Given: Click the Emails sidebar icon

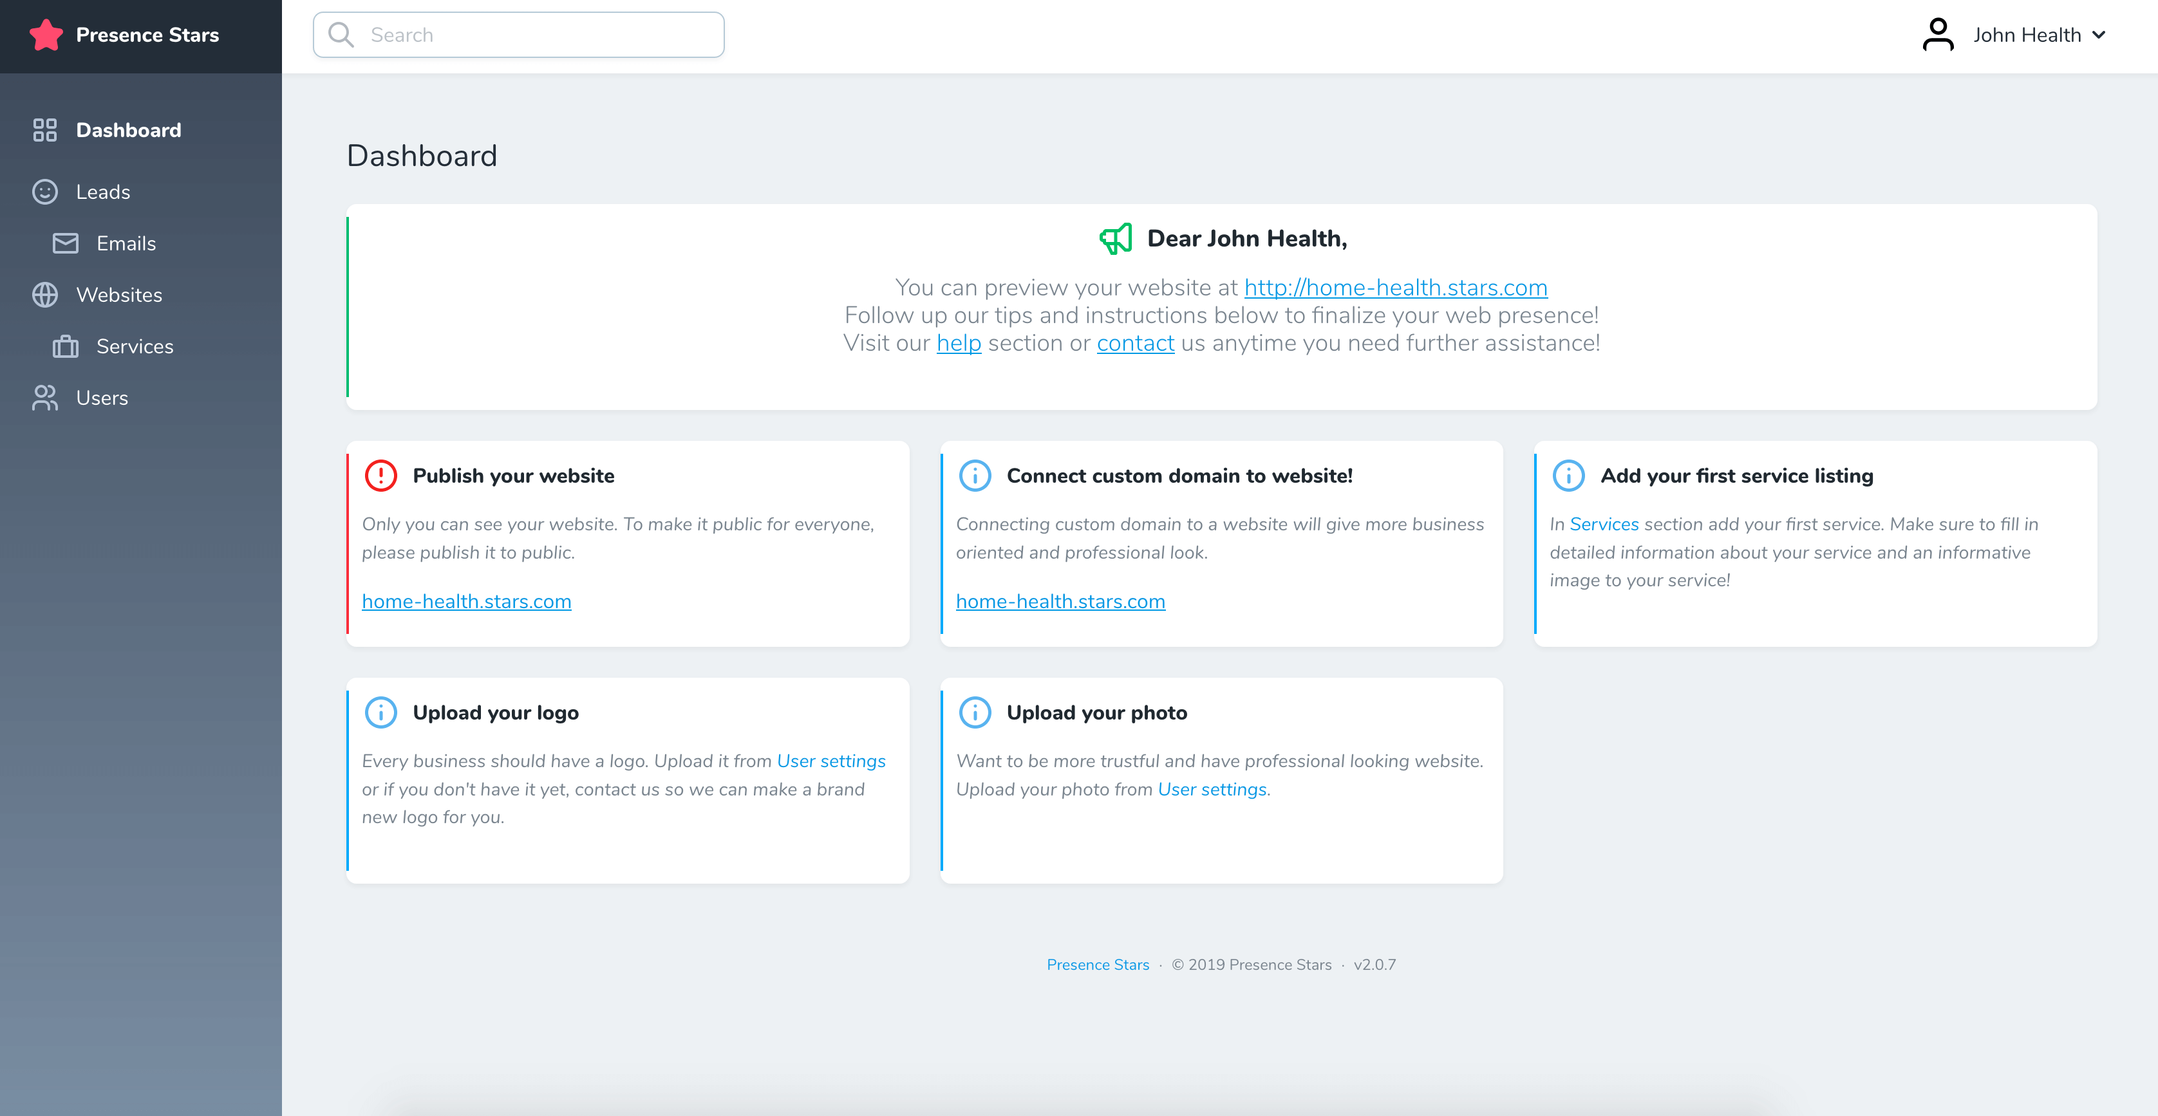Looking at the screenshot, I should tap(68, 243).
